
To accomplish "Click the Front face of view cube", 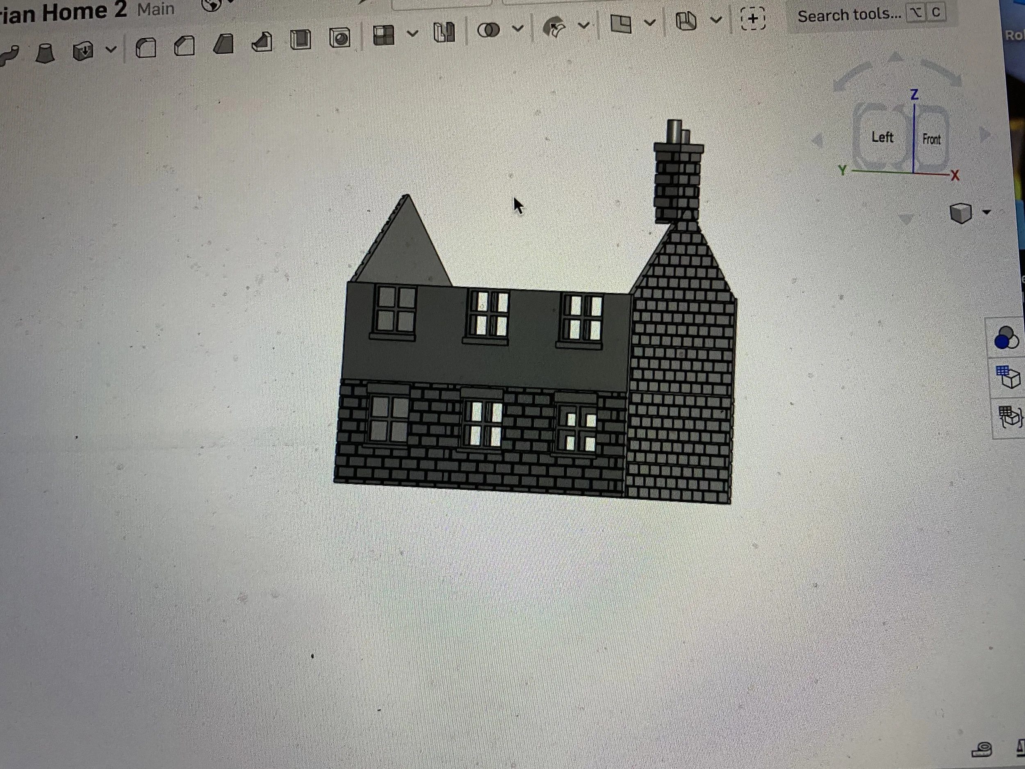I will [x=932, y=139].
